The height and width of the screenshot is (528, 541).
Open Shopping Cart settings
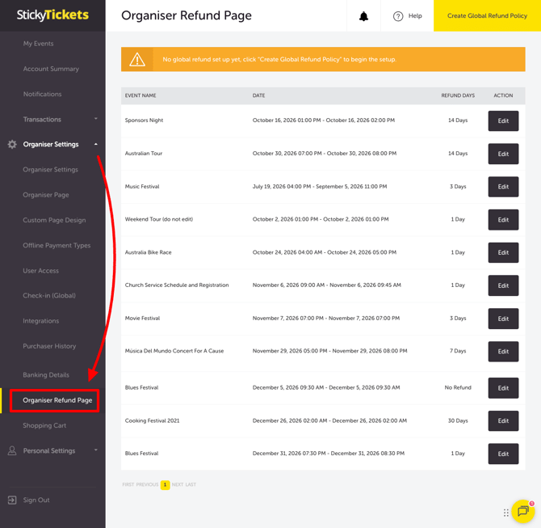click(44, 425)
